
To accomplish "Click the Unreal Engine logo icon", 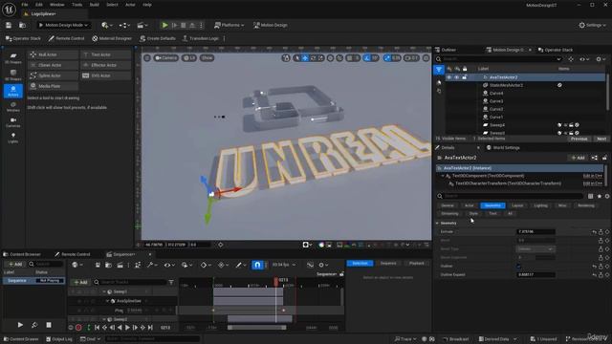I will tap(9, 9).
